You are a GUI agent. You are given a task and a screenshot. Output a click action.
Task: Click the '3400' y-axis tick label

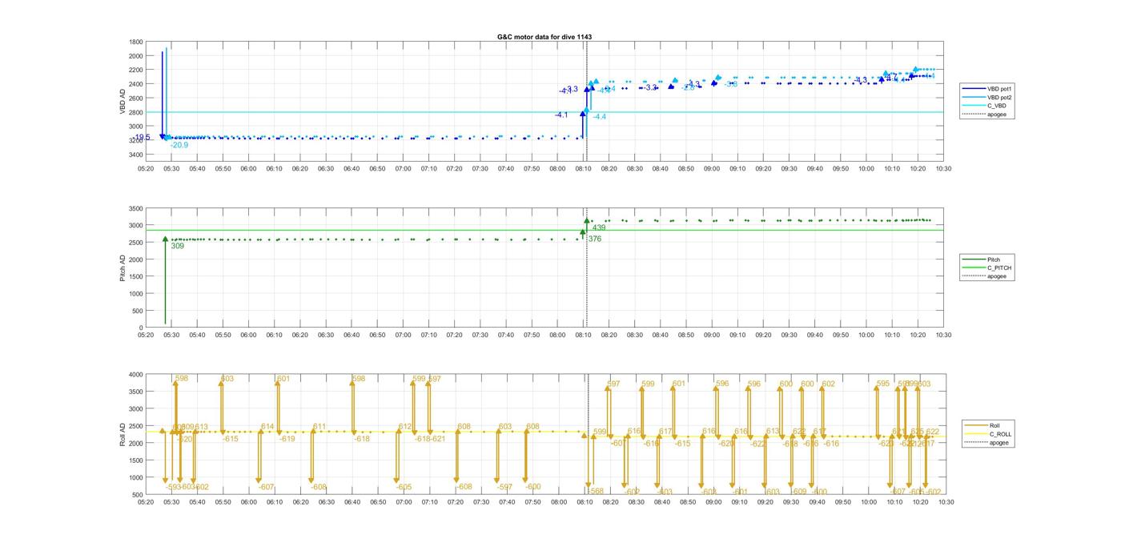click(135, 155)
